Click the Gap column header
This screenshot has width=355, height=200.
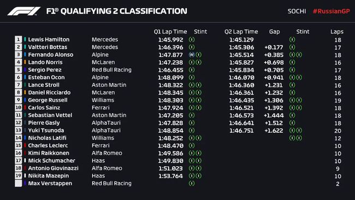click(x=274, y=32)
